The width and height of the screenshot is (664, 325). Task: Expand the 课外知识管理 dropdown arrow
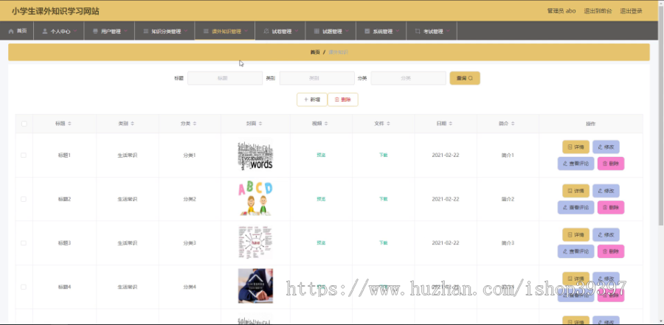pyautogui.click(x=246, y=31)
